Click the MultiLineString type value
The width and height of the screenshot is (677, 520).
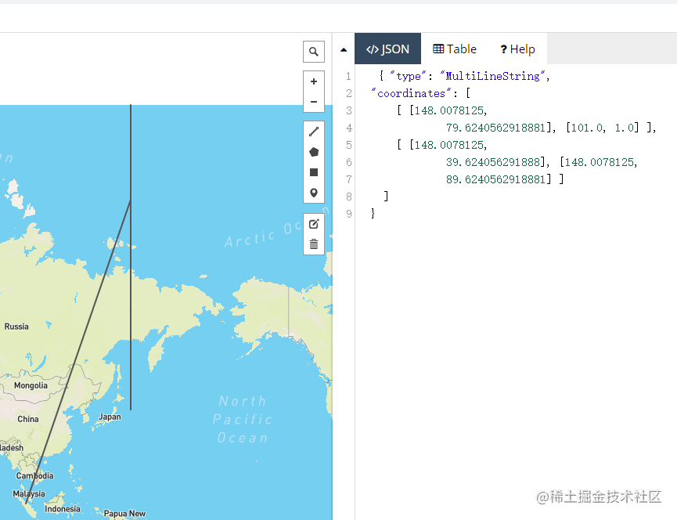[494, 75]
